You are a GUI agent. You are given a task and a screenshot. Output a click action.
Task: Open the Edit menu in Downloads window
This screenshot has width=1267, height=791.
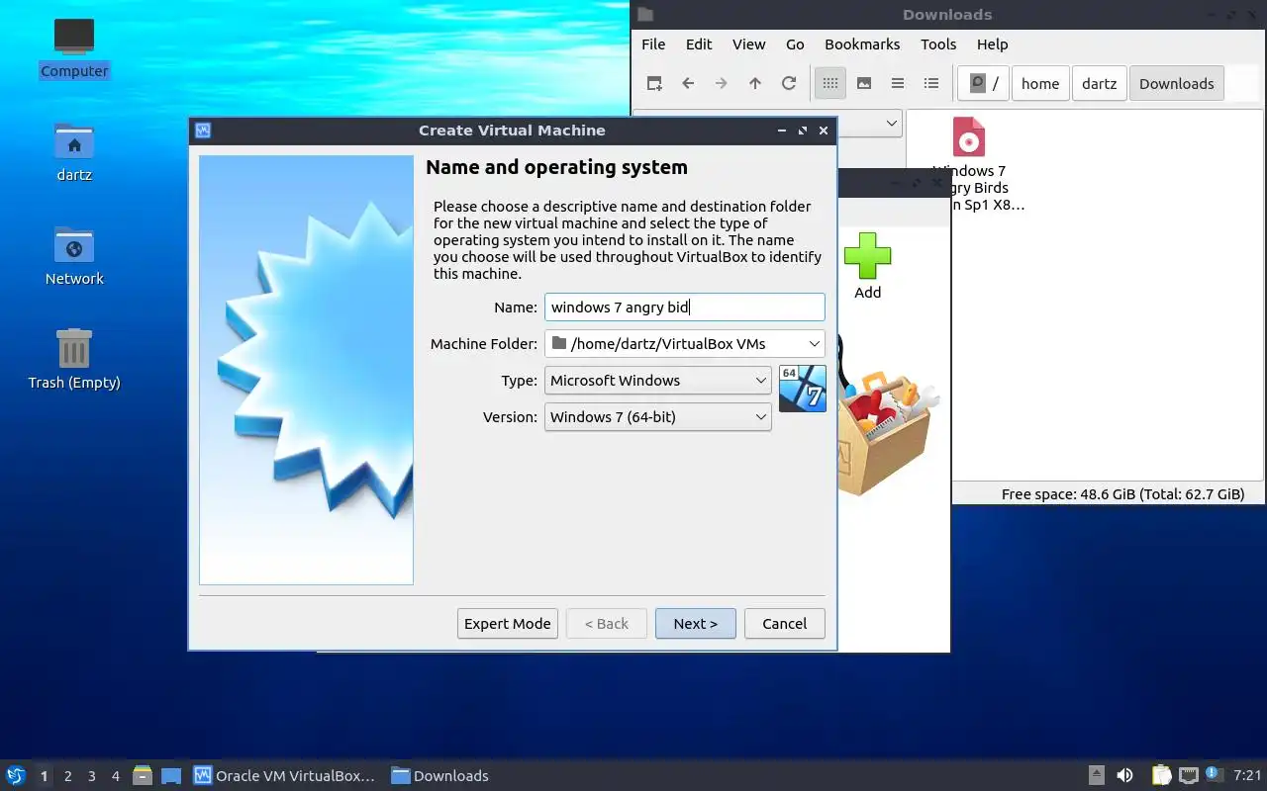point(699,44)
